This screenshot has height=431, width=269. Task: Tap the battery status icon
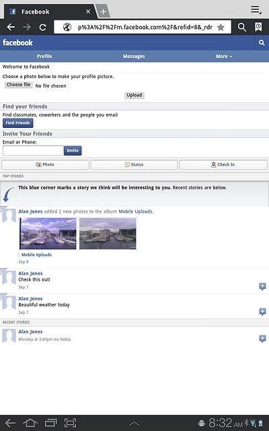coord(261,424)
